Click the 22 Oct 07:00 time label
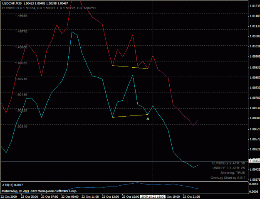Viewport: 260px width, 199px height. 50,197
